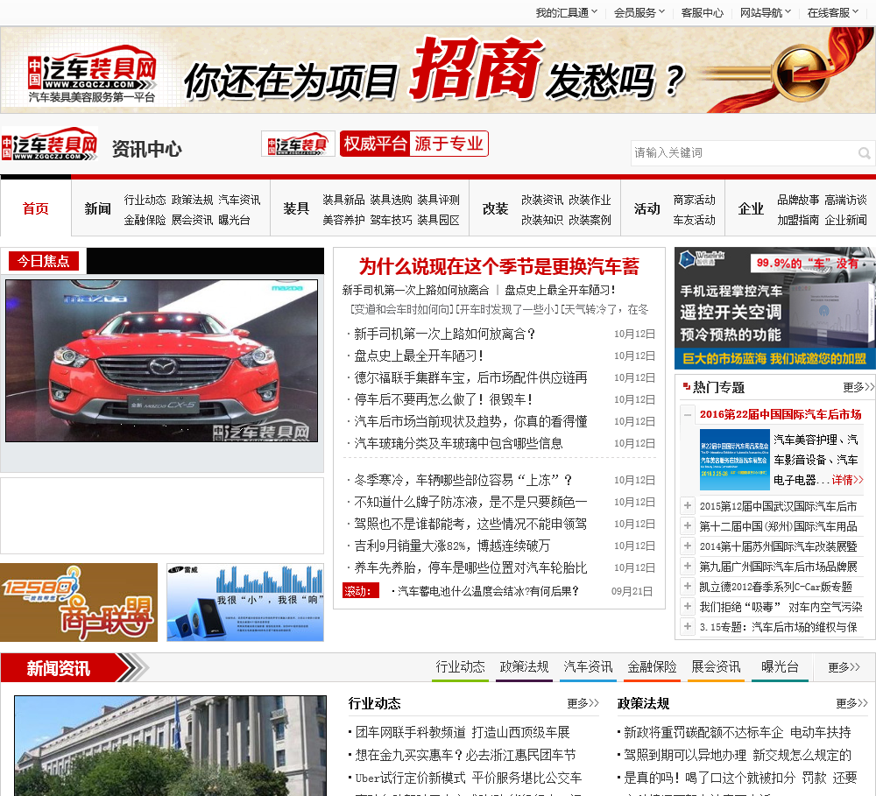Expand 第九届广州国际汽车后市场品牌展 plus icon

click(x=687, y=566)
